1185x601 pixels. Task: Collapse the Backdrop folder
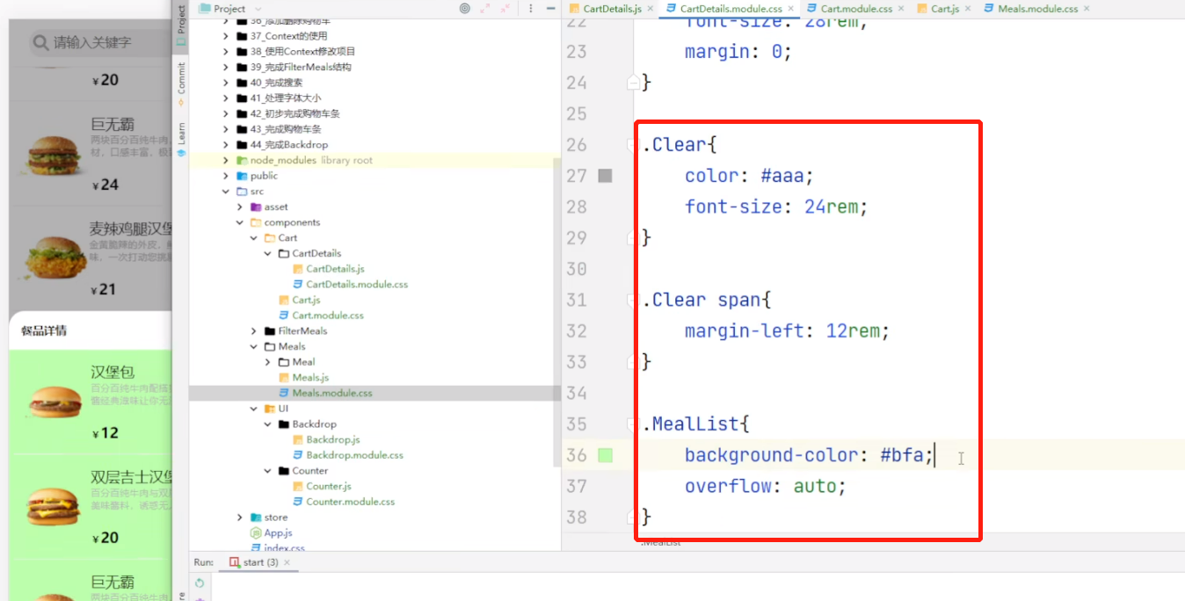coord(268,424)
